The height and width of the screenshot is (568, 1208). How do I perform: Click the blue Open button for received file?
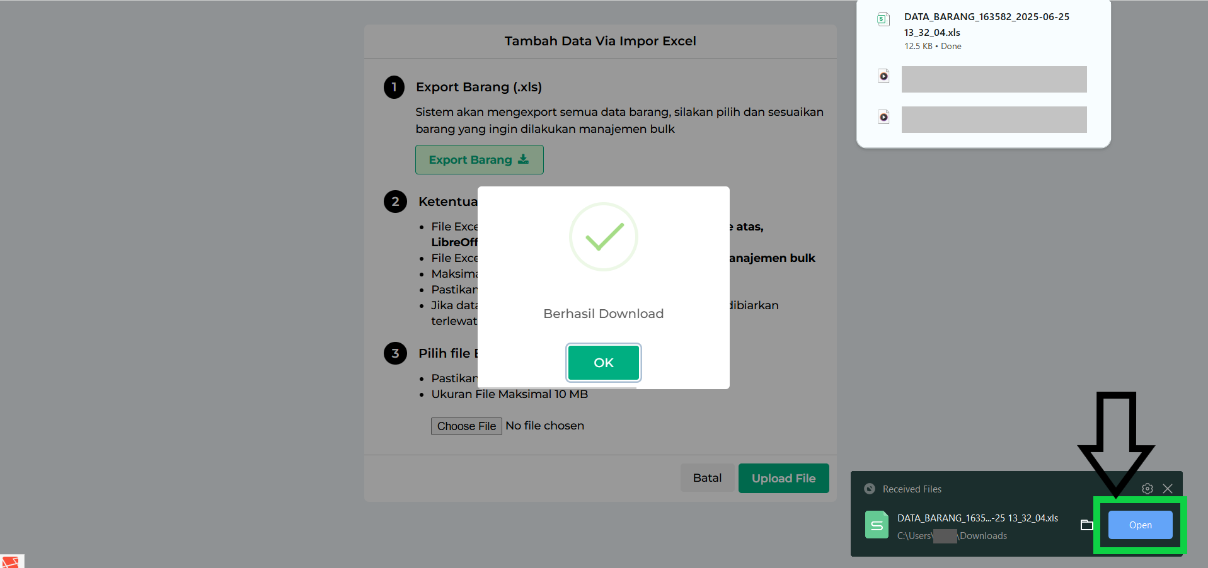coord(1140,525)
